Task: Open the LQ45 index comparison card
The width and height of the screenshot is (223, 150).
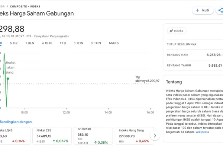Action: [x=15, y=136]
